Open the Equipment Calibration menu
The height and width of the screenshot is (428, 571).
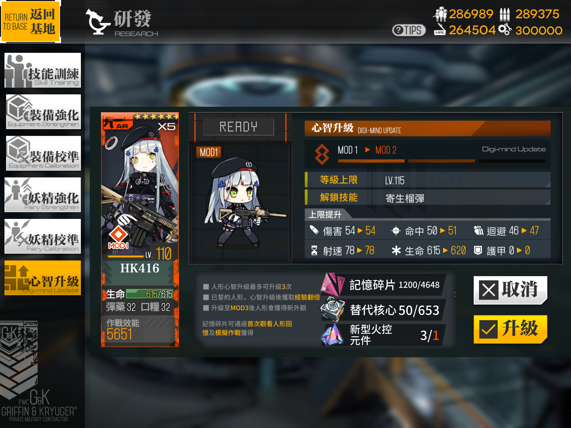pyautogui.click(x=43, y=153)
